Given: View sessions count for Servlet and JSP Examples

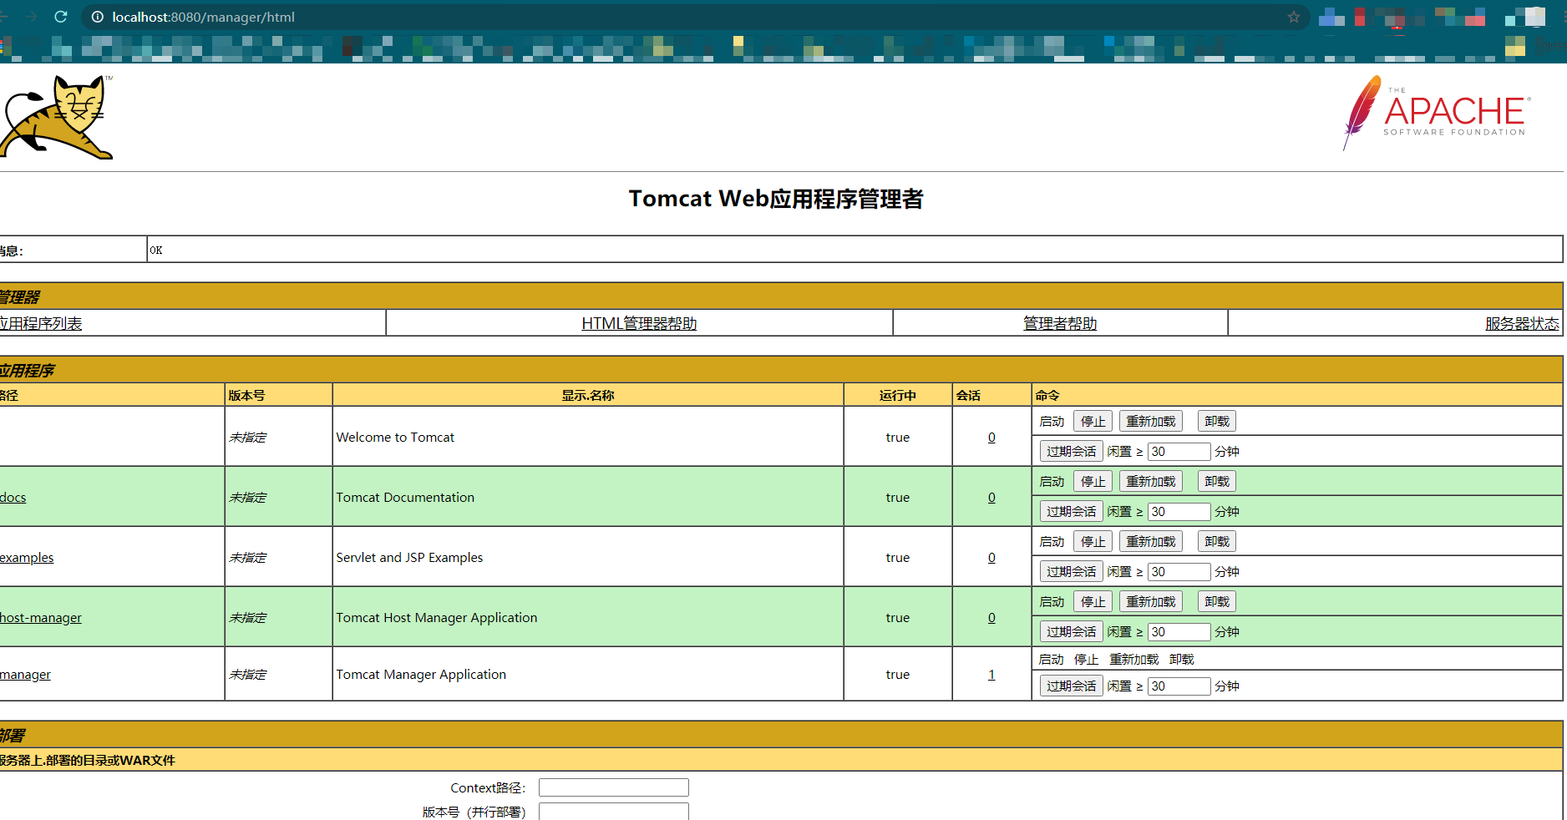Looking at the screenshot, I should pyautogui.click(x=991, y=557).
